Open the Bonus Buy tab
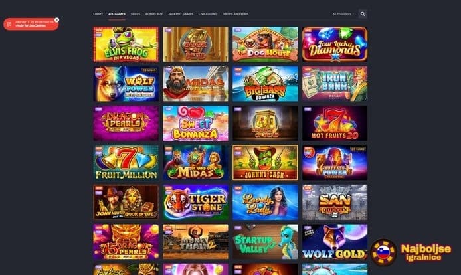 (x=154, y=14)
